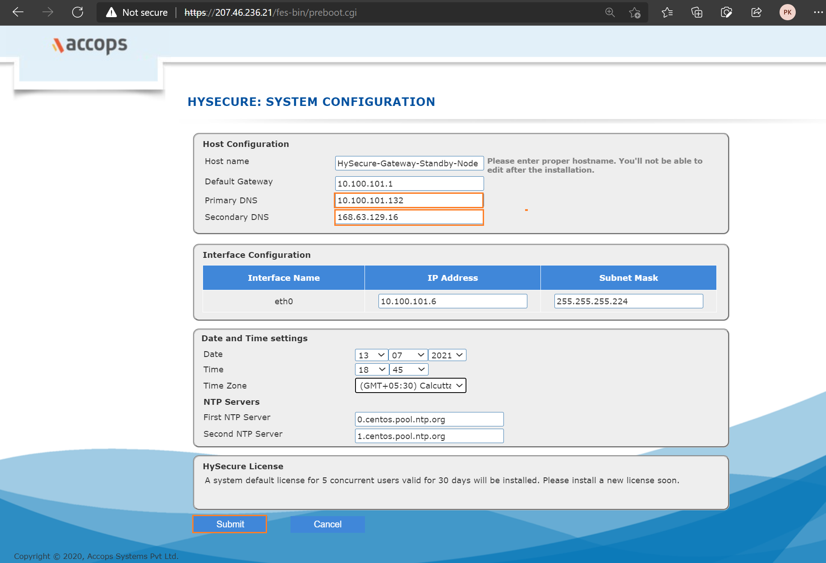Click the HySecure License heading
The height and width of the screenshot is (563, 826).
[x=243, y=467]
